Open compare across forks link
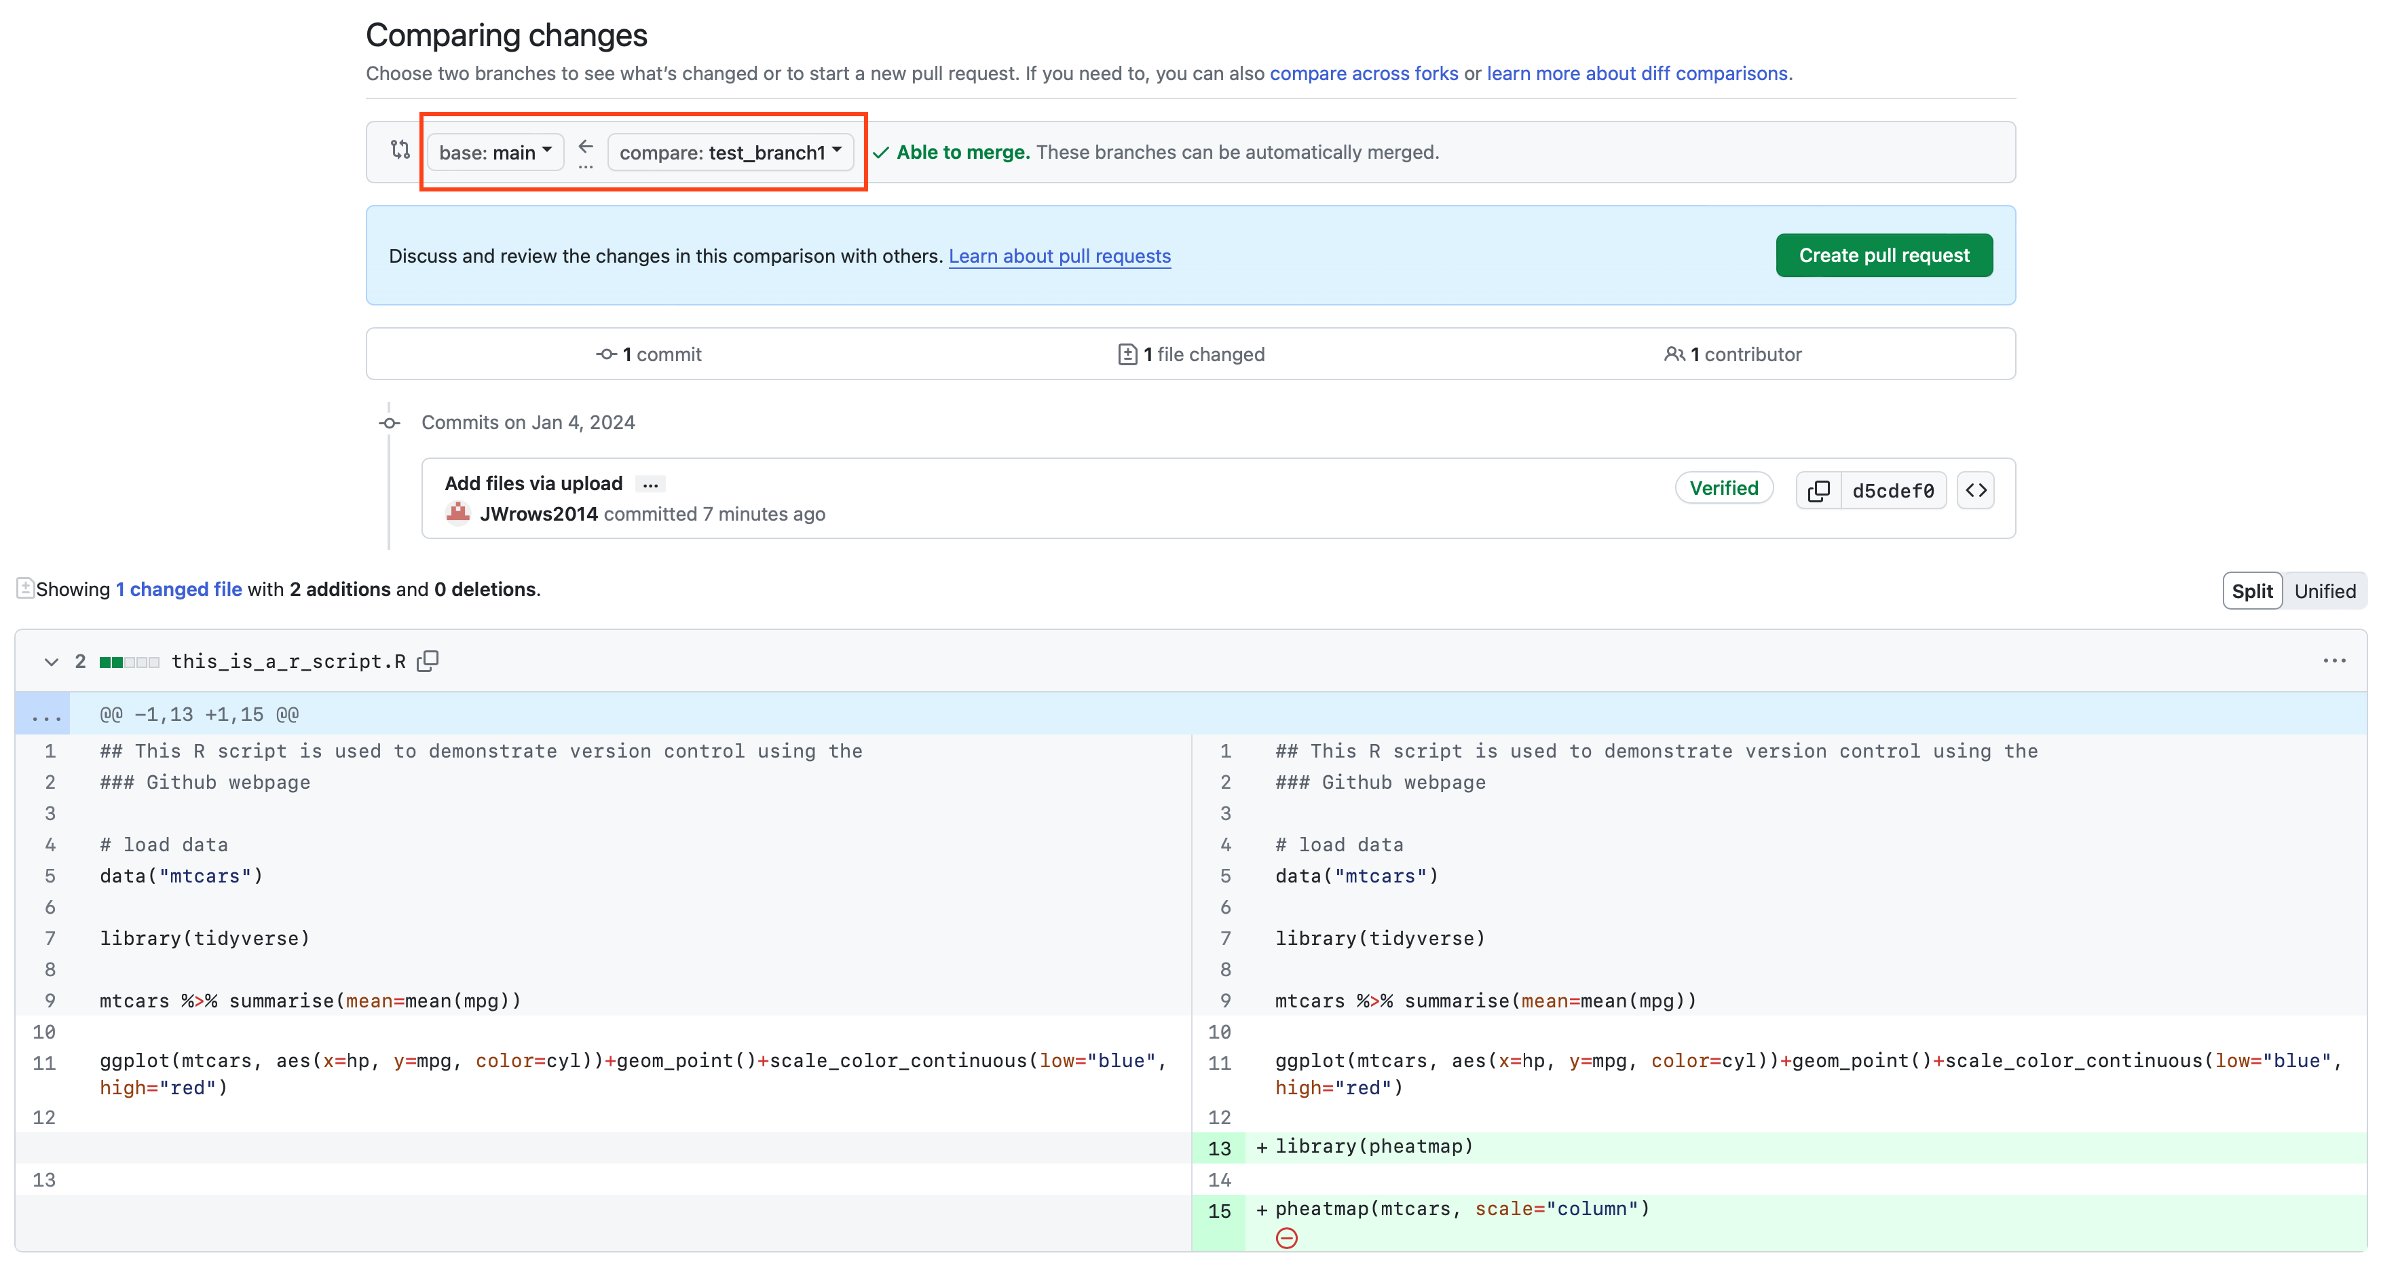The height and width of the screenshot is (1264, 2381). click(x=1364, y=73)
